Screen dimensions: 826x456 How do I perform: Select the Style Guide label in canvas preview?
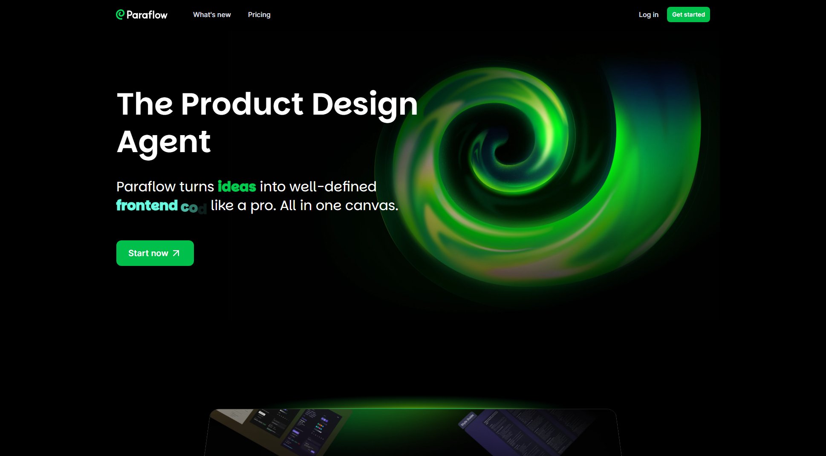click(467, 420)
